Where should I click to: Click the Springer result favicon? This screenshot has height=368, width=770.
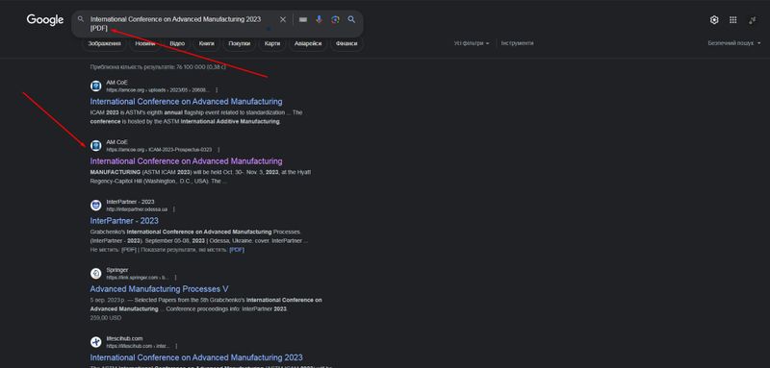point(96,274)
